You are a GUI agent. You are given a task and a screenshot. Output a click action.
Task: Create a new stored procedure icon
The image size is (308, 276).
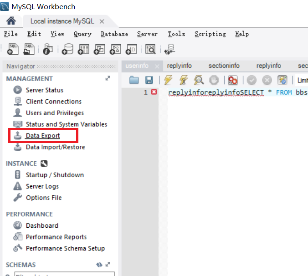point(115,49)
